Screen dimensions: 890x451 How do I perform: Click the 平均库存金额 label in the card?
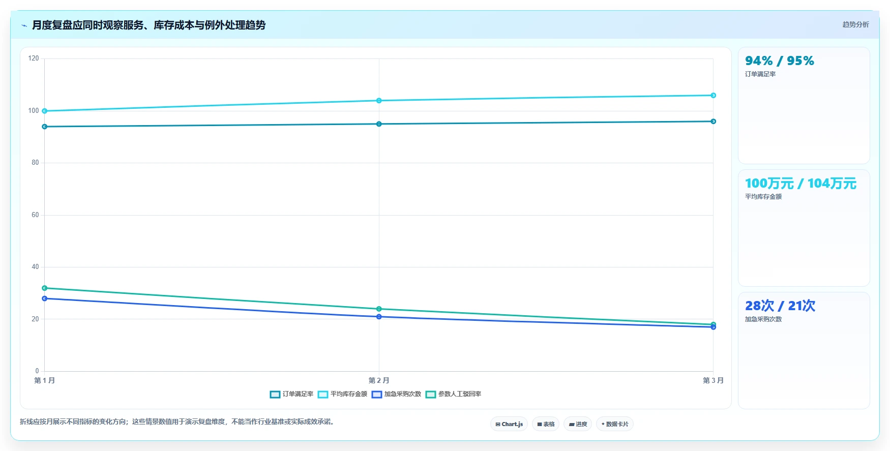[x=763, y=197]
